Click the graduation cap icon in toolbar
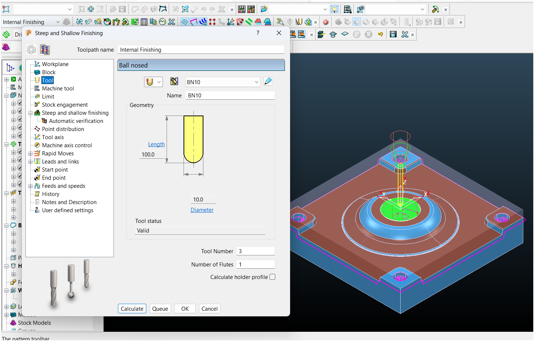 333,34
